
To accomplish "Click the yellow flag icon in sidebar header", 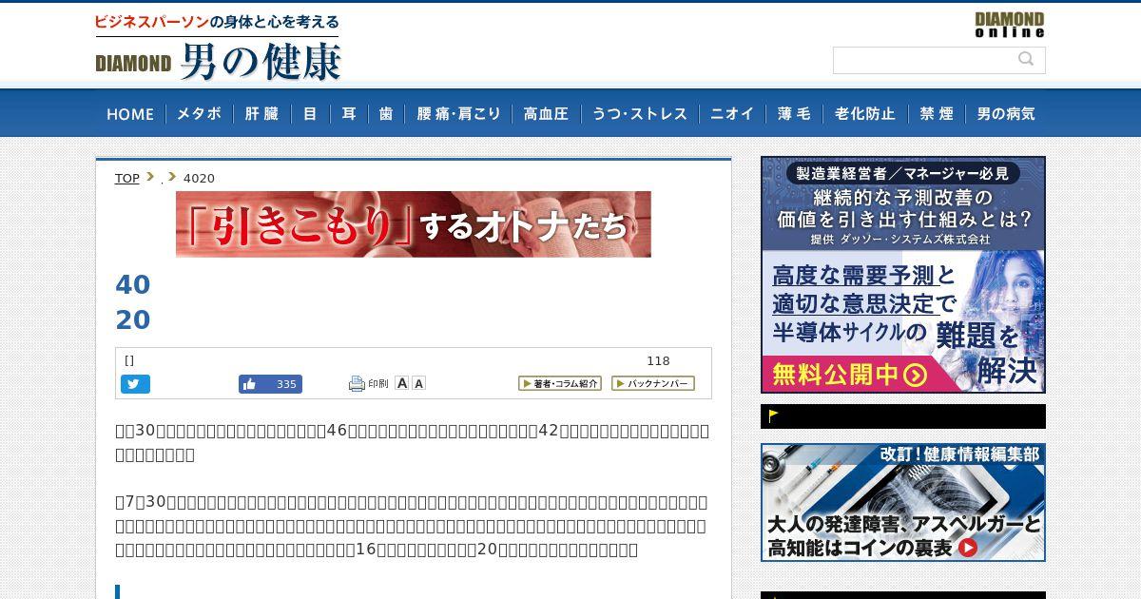I will [x=774, y=415].
